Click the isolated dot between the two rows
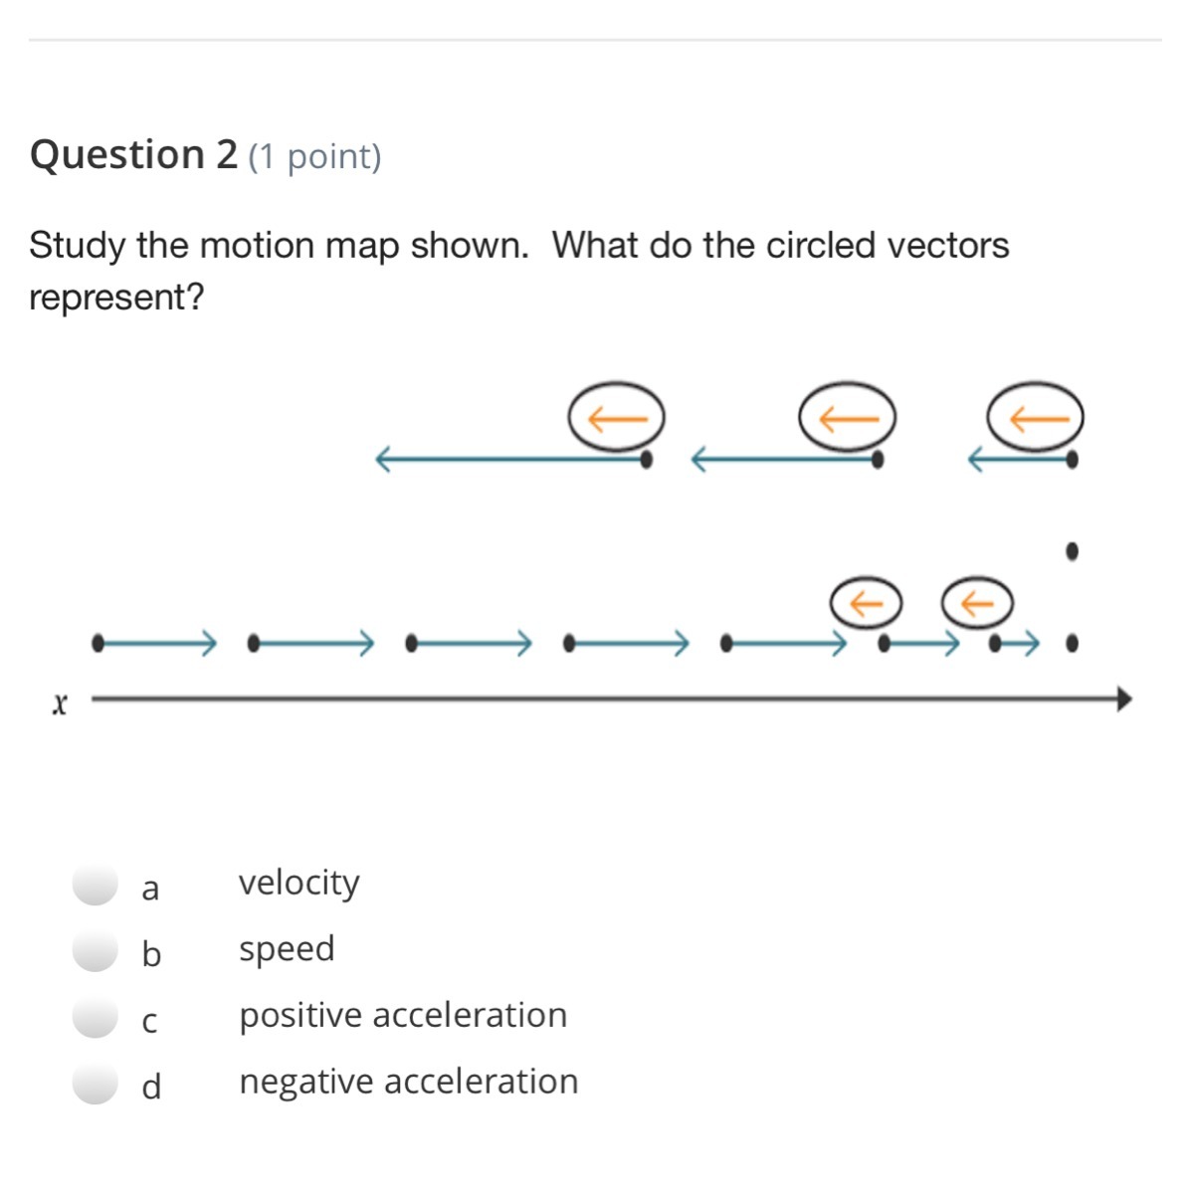The width and height of the screenshot is (1192, 1194). coord(1072,550)
